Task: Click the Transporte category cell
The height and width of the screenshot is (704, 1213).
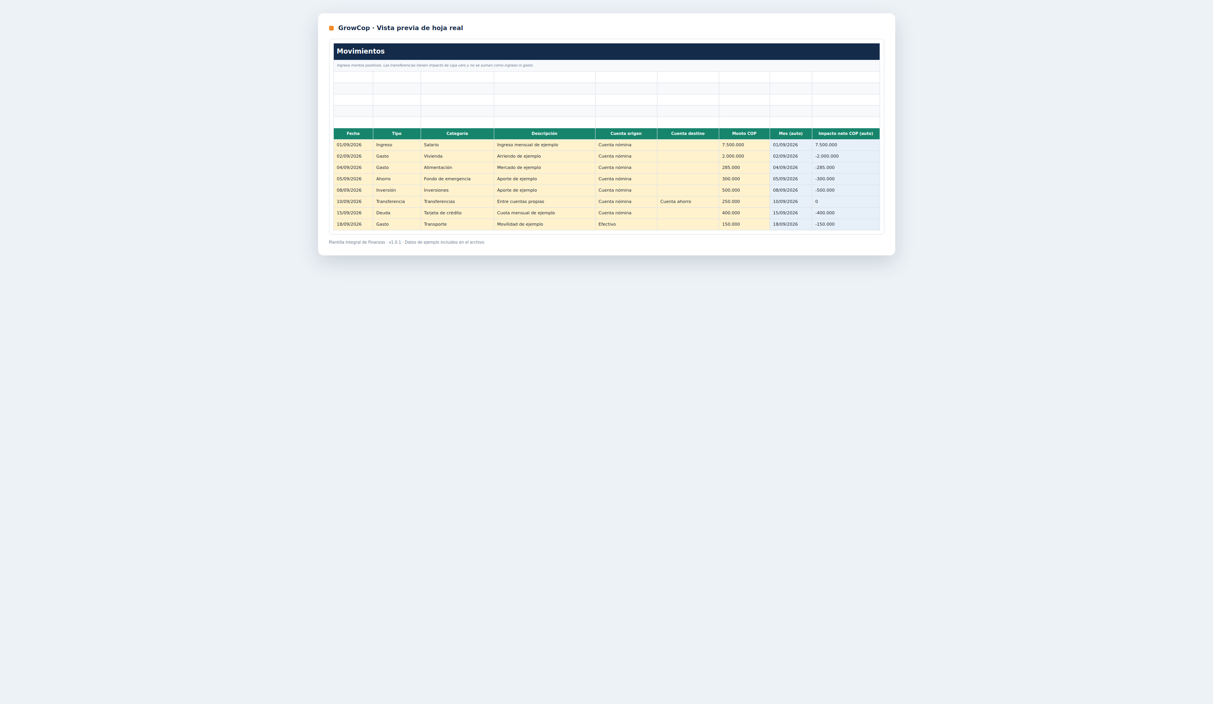Action: point(457,224)
